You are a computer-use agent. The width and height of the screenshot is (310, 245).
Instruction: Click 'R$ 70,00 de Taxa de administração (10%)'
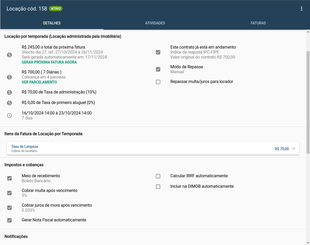59,92
